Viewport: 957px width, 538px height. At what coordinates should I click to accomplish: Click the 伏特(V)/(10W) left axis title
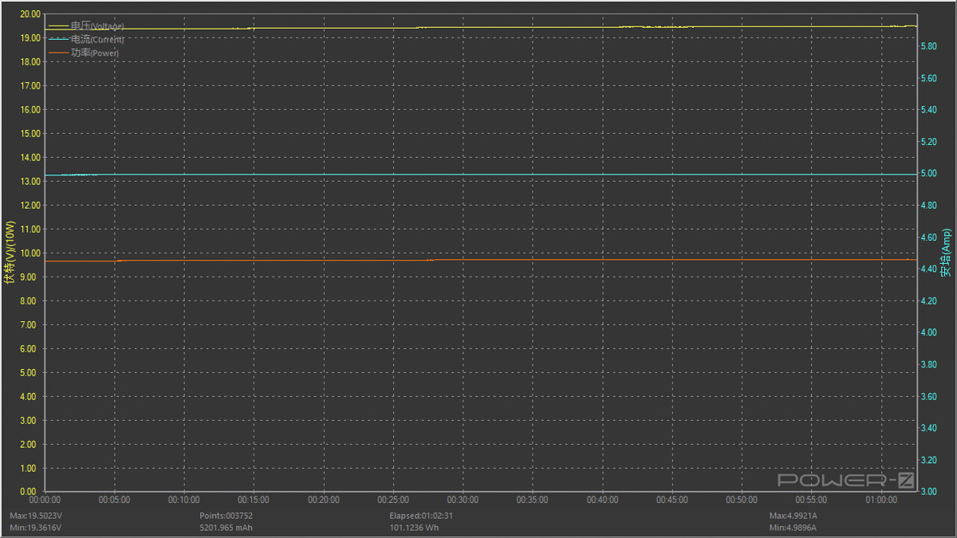click(10, 253)
